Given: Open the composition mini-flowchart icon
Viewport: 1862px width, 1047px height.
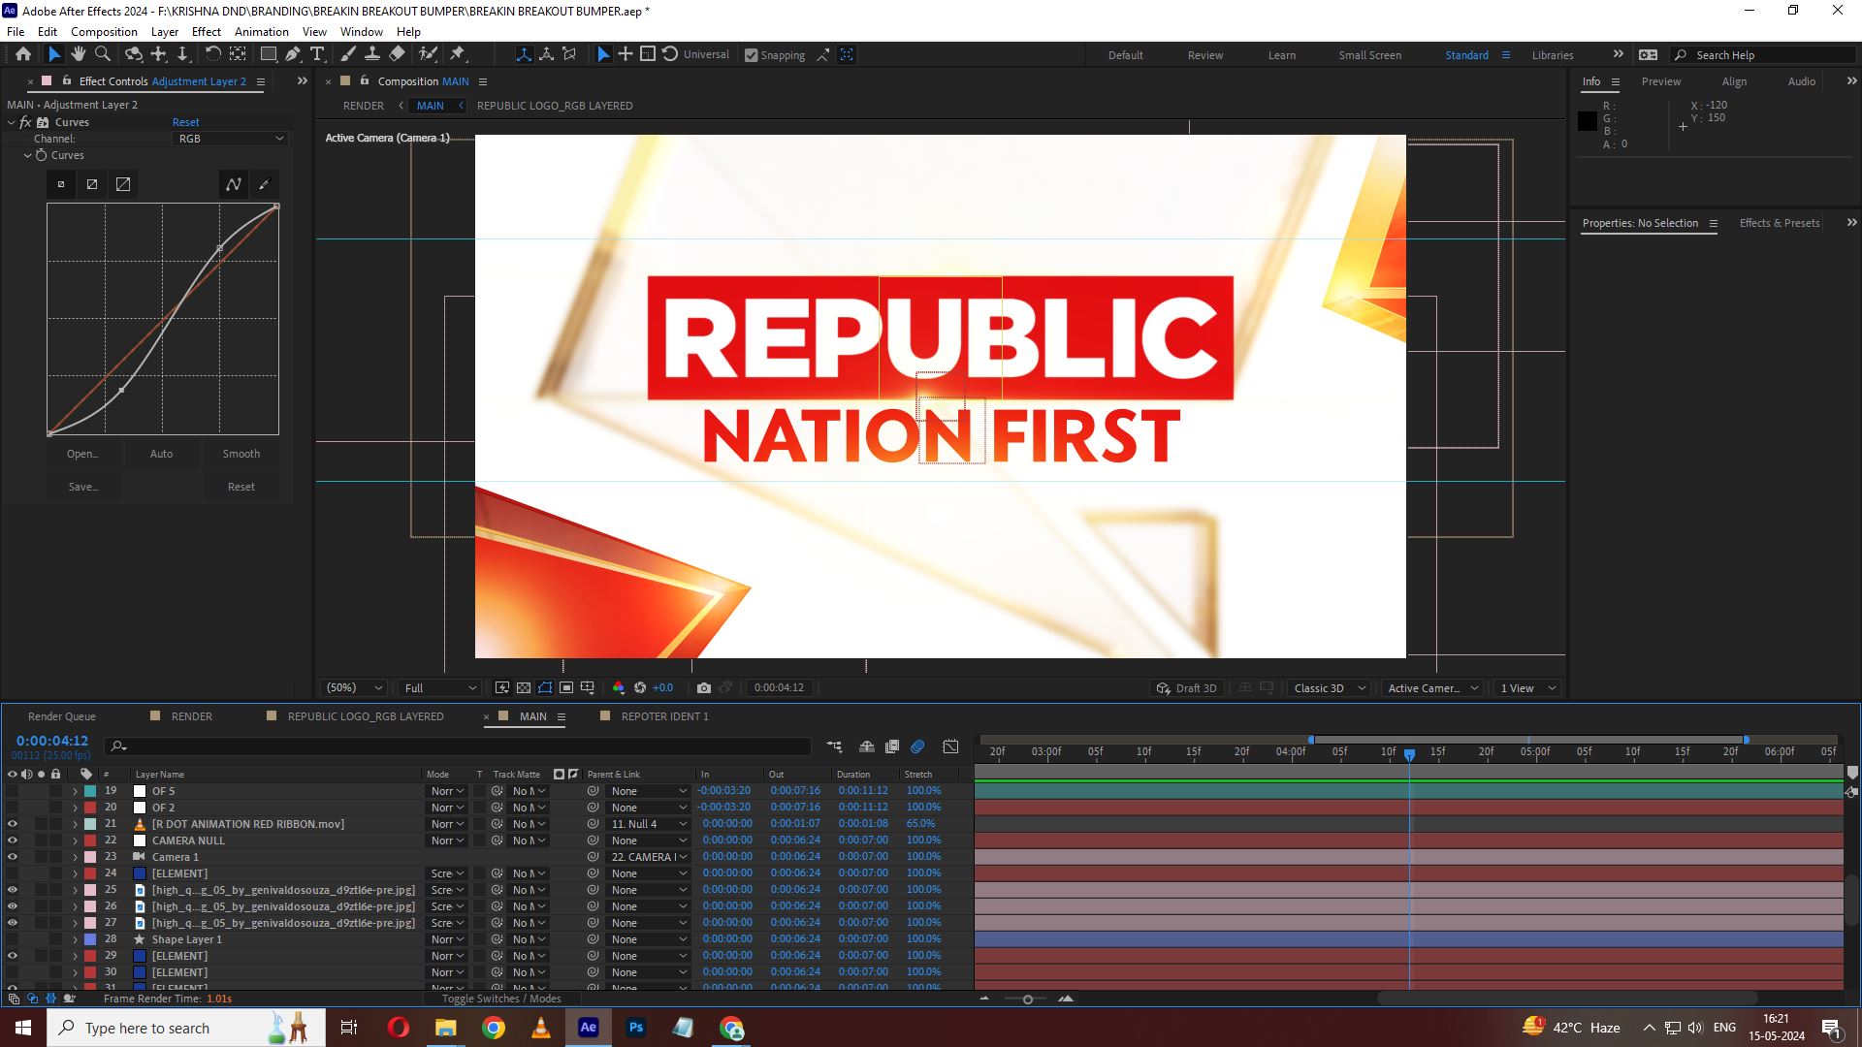Looking at the screenshot, I should pos(834,746).
